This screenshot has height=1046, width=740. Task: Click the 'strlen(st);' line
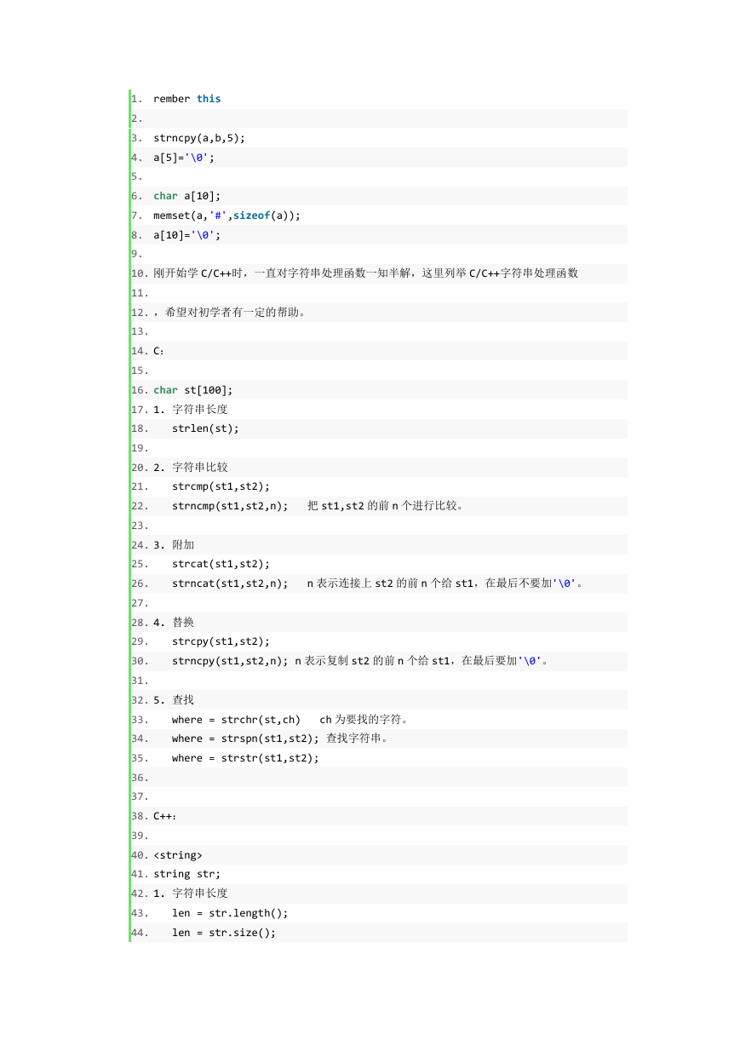point(205,428)
